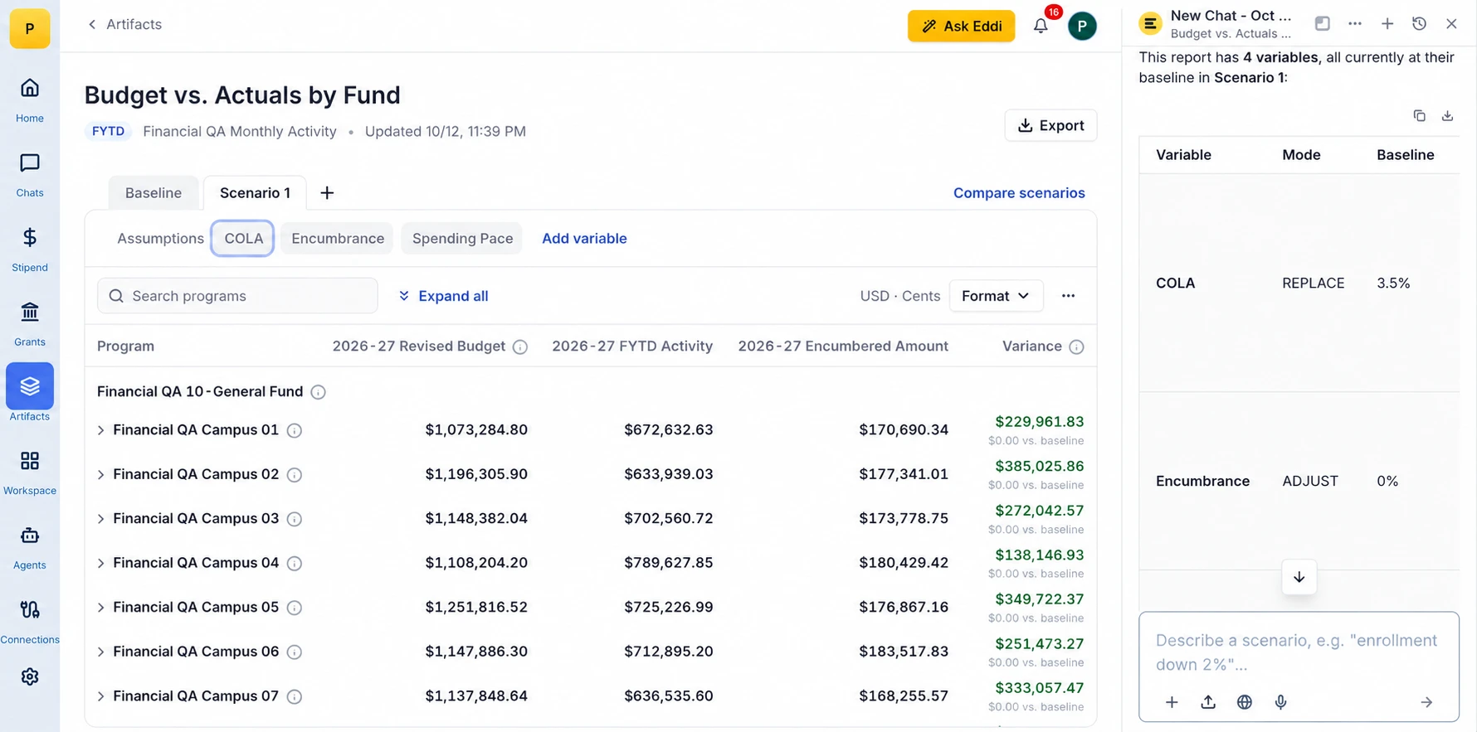The height and width of the screenshot is (732, 1477).
Task: Expand Financial QA Campus 01 row
Action: pyautogui.click(x=100, y=430)
